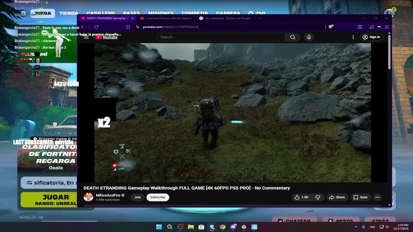Open the Brave wallet glasses icon
413x232 pixels.
pos(379,27)
